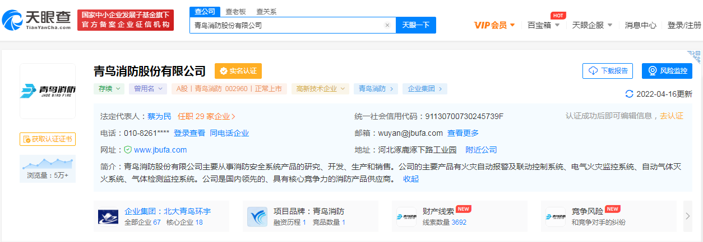Click 核心企业 18 count
This screenshot has width=703, height=242.
click(x=184, y=222)
